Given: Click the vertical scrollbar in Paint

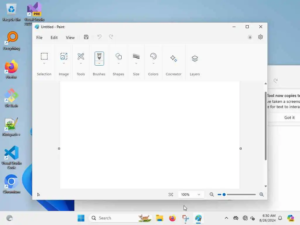Looking at the screenshot, I should tap(265, 126).
